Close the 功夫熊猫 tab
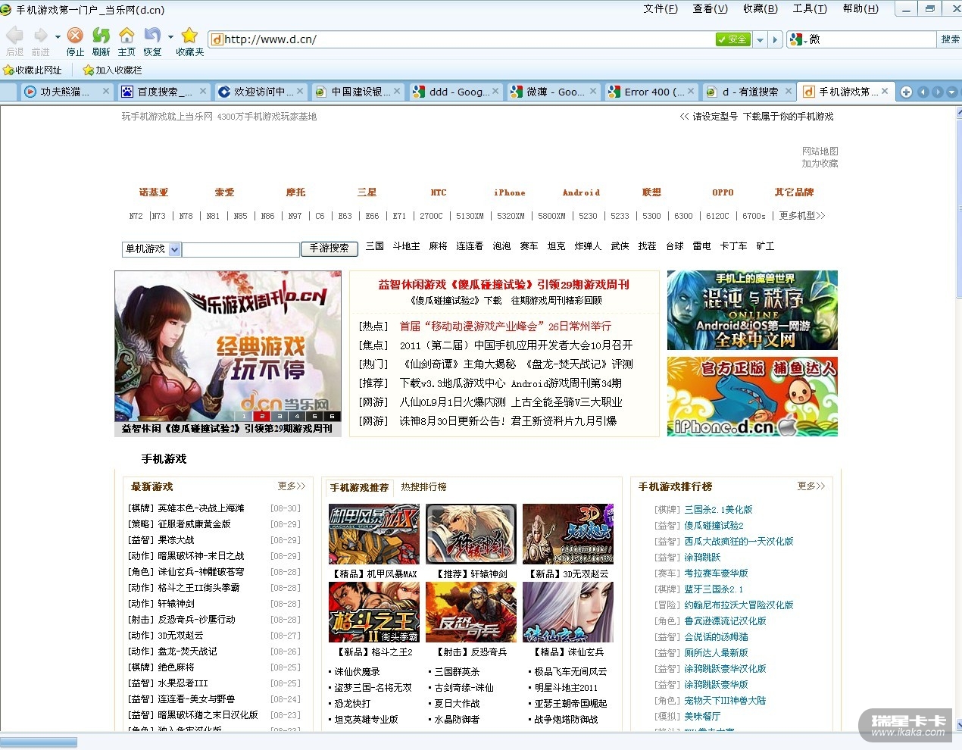Screen dimensions: 962x750 106,91
